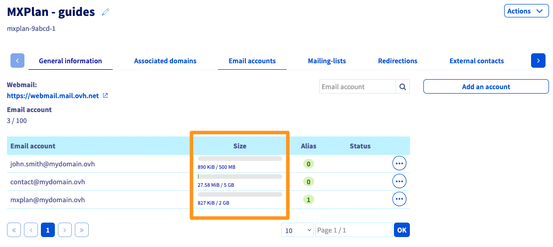553x247 pixels.
Task: Go to first page of results
Action: [14, 230]
